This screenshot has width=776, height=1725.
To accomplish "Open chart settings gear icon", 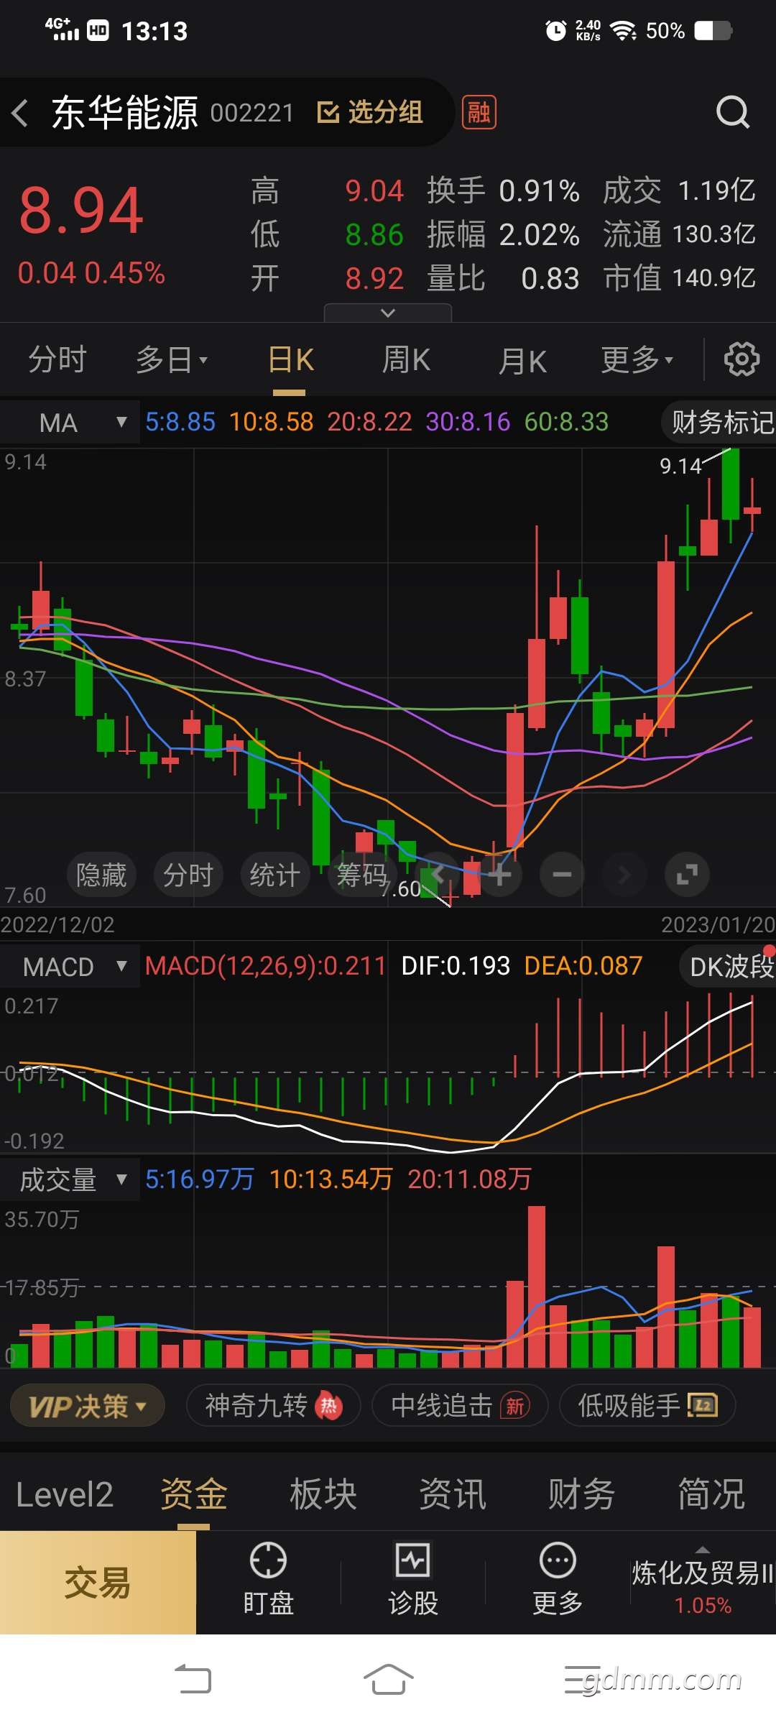I will pyautogui.click(x=741, y=359).
